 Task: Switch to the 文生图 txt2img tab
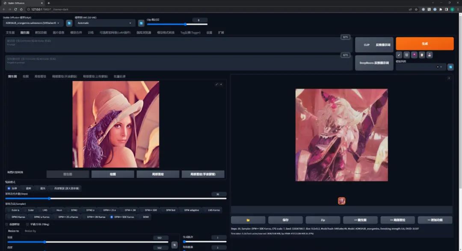tap(10, 32)
